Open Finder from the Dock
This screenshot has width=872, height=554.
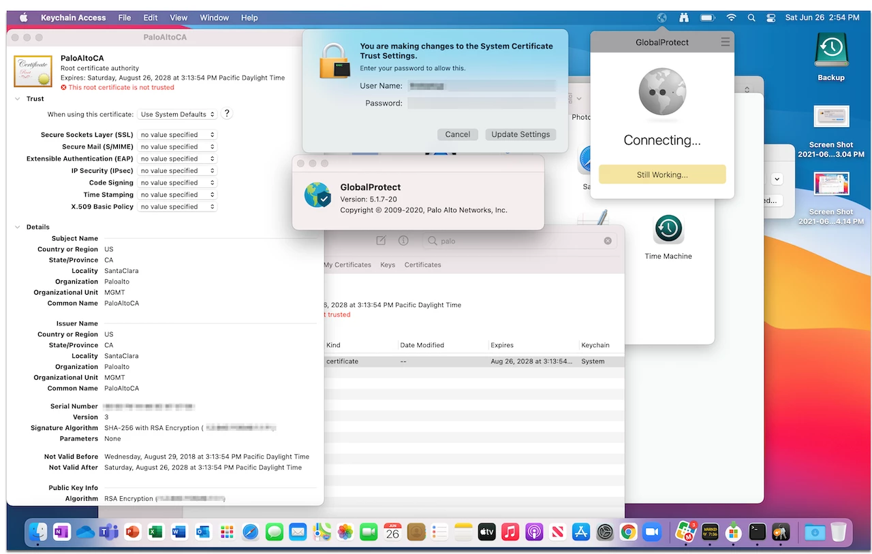(39, 532)
